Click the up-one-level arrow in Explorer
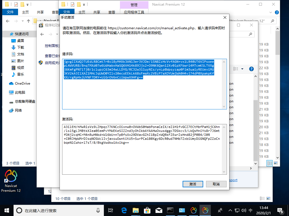 29,21
